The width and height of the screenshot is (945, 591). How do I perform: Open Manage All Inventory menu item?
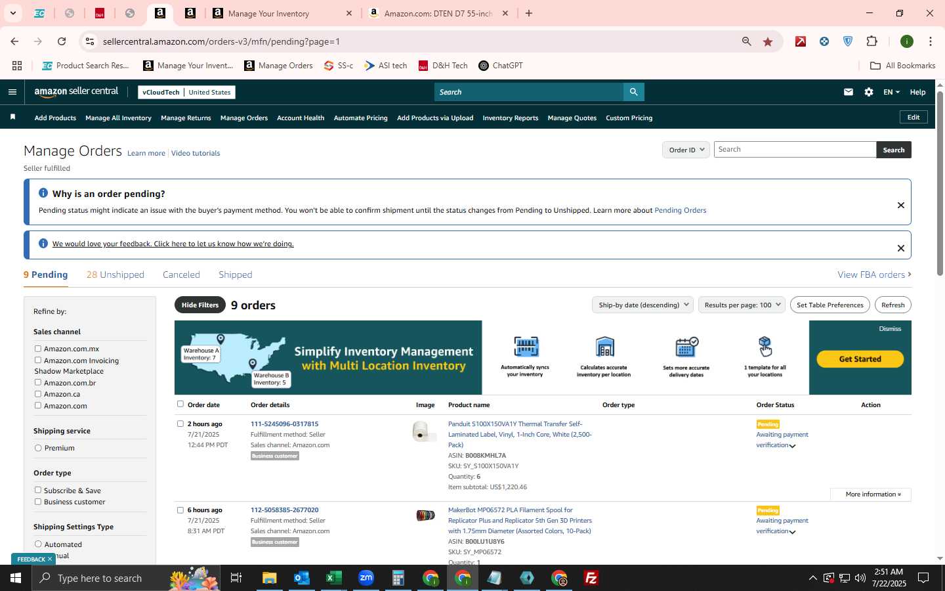coord(118,118)
